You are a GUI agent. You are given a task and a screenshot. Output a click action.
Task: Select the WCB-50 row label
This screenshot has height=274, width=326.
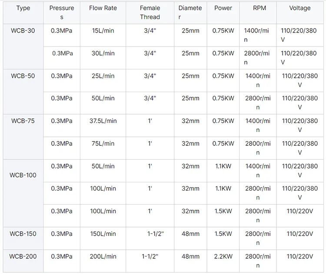pyautogui.click(x=23, y=92)
